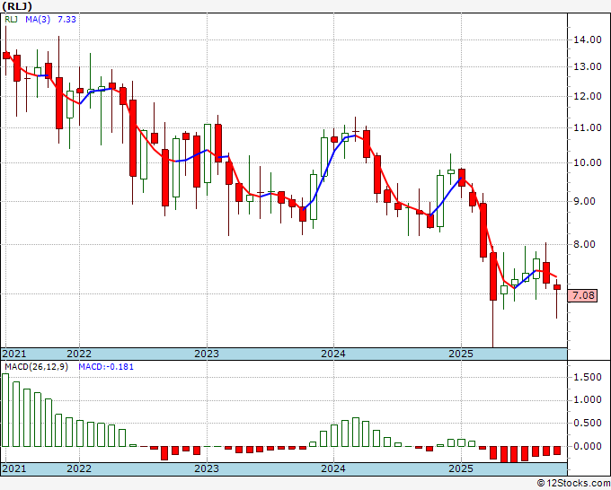Click the RLJ ticker legend label
Viewport: 611px width, 490px height.
[x=12, y=20]
